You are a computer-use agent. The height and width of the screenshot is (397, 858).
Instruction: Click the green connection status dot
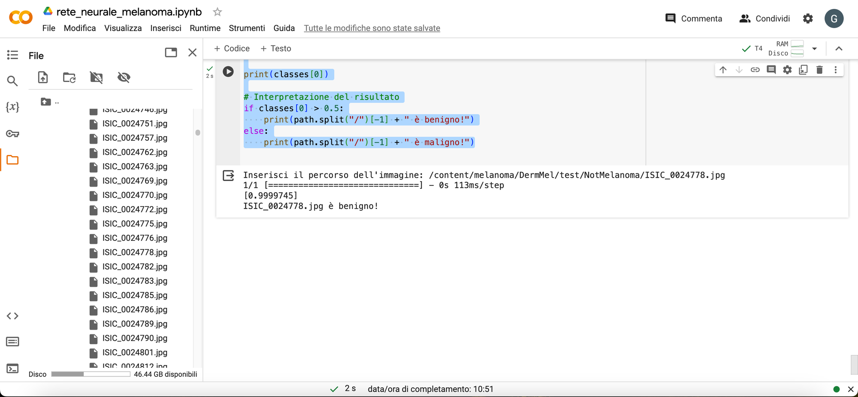coord(836,389)
